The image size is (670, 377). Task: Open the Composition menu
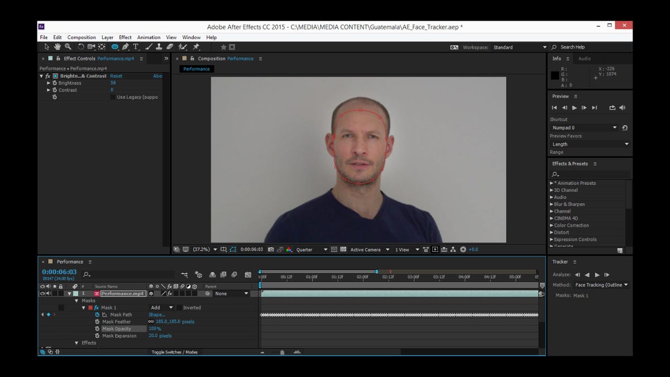tap(82, 37)
